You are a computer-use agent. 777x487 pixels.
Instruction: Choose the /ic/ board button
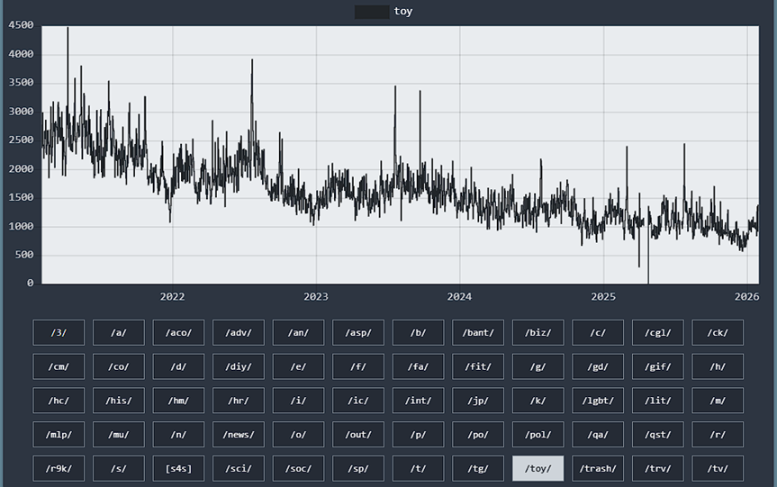[x=358, y=401]
